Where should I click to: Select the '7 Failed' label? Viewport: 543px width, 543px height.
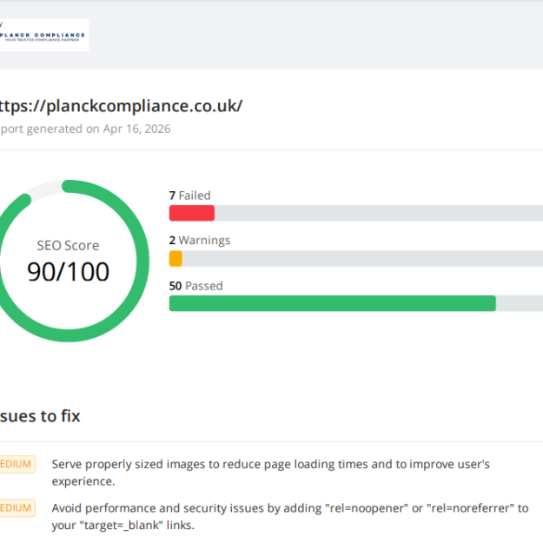point(189,195)
